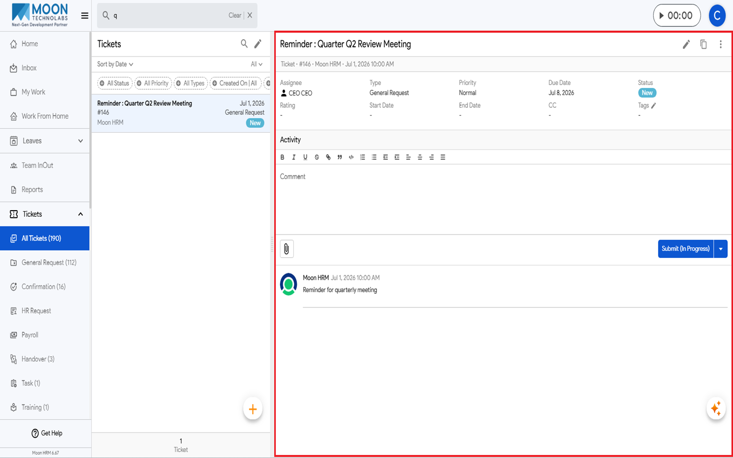Start a bulleted list in the comment
The height and width of the screenshot is (458, 733).
374,157
